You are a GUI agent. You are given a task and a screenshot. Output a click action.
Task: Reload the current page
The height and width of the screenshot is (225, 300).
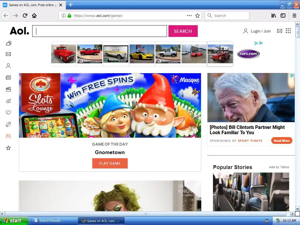tap(25, 16)
